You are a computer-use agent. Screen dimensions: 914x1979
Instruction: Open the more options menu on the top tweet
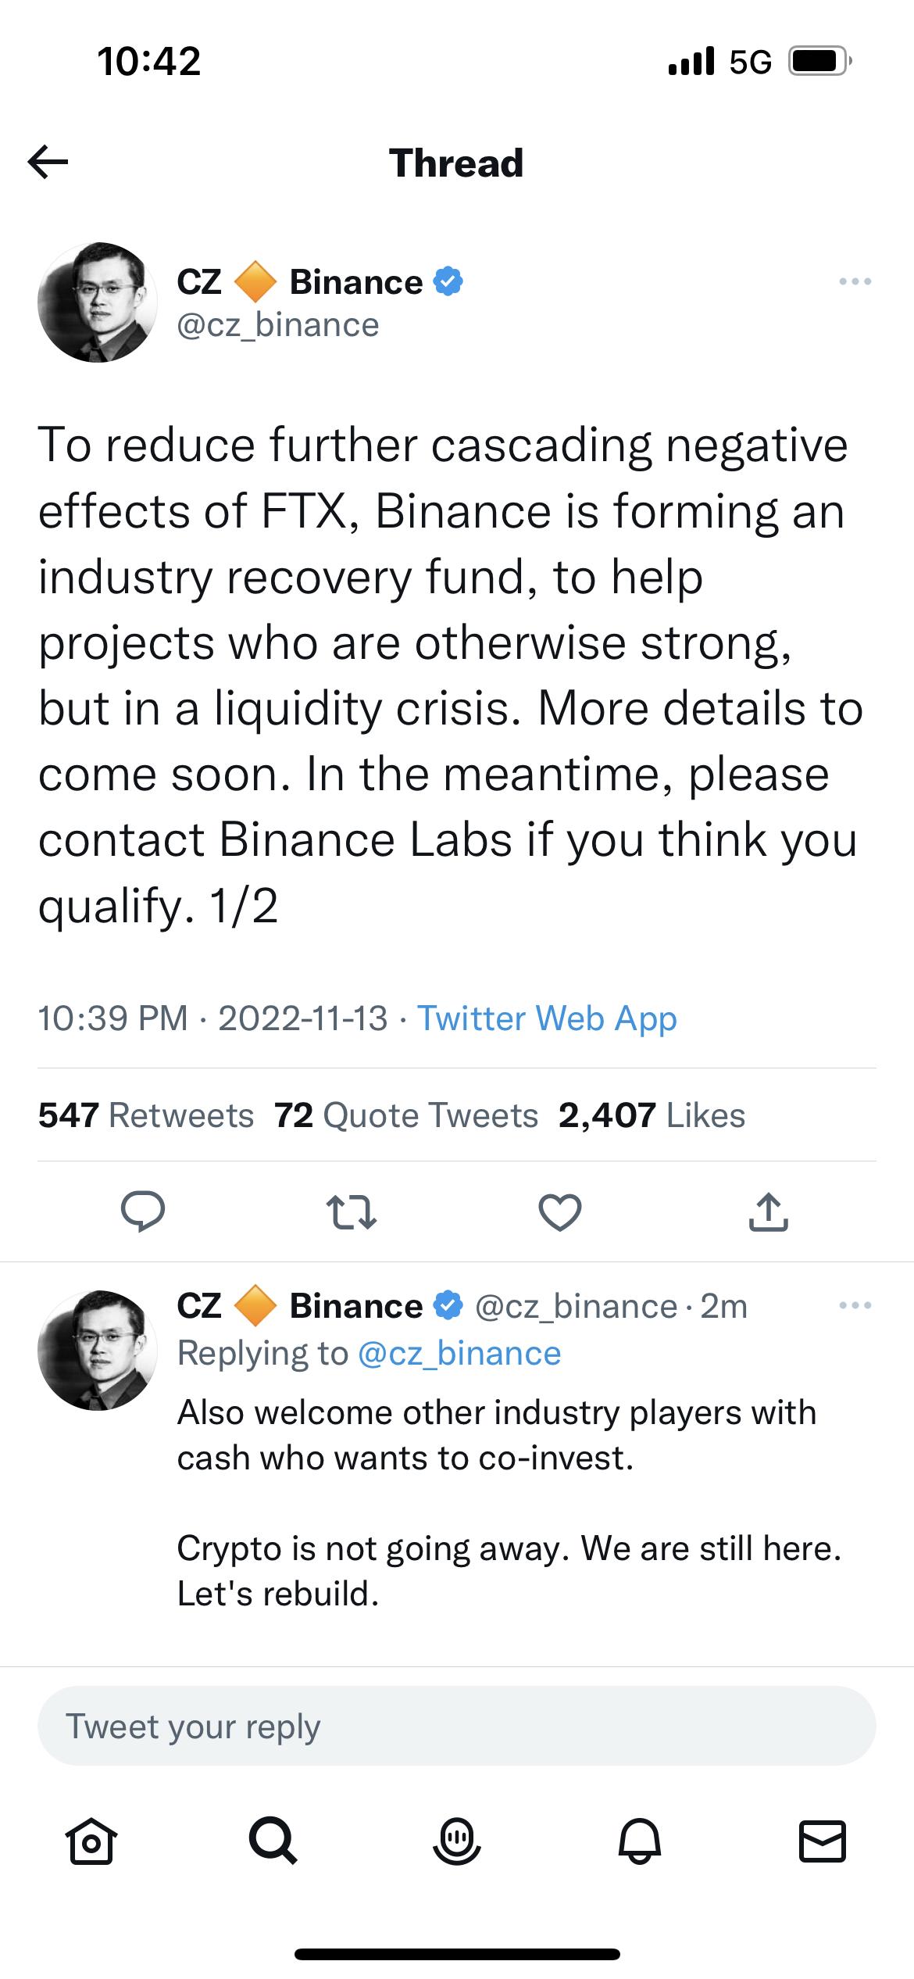pos(857,281)
